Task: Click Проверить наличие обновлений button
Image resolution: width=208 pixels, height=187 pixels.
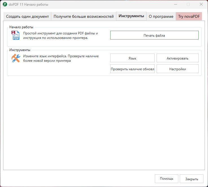Action: coord(132,69)
